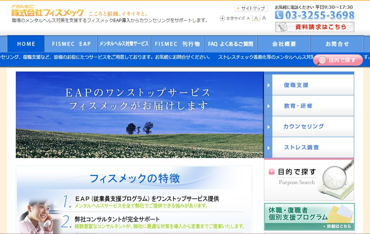The image size is (370, 234).
Task: Click 詳細はこちら on the support program banner
Action: pos(338,226)
